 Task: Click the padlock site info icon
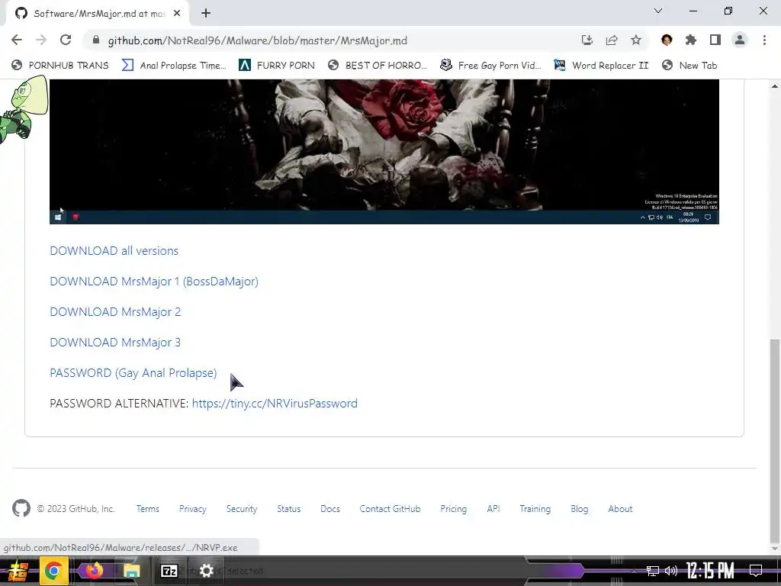pos(96,40)
